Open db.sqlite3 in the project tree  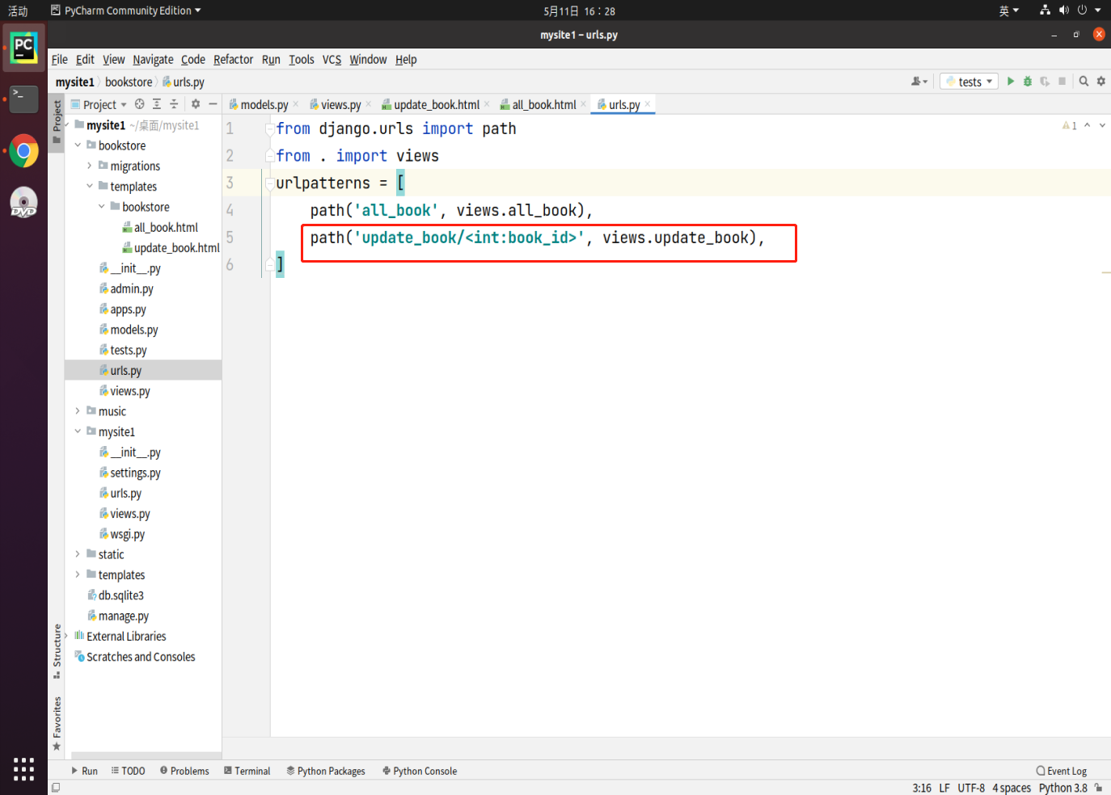(121, 595)
